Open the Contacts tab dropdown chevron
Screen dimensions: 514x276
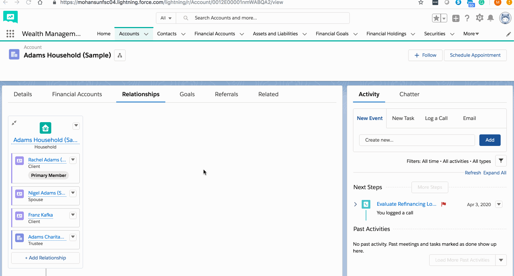(x=183, y=34)
